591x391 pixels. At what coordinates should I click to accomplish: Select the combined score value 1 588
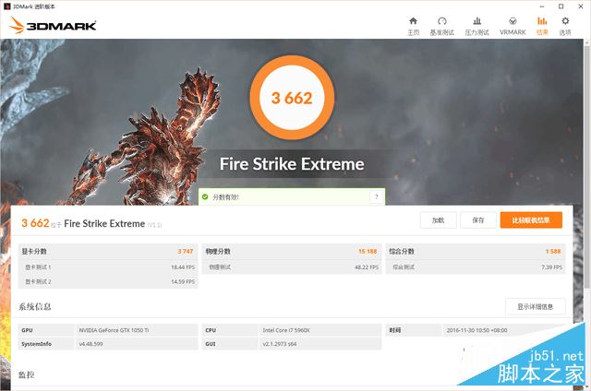[x=553, y=252]
